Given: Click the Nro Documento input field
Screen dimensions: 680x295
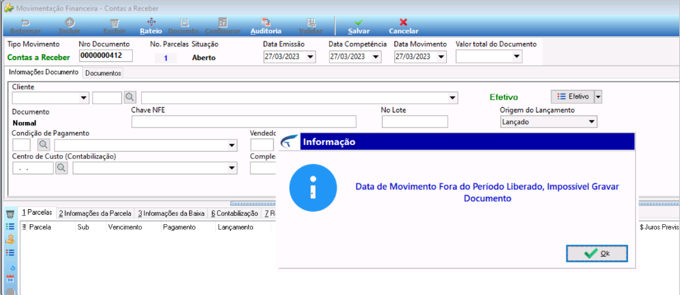Looking at the screenshot, I should [106, 56].
